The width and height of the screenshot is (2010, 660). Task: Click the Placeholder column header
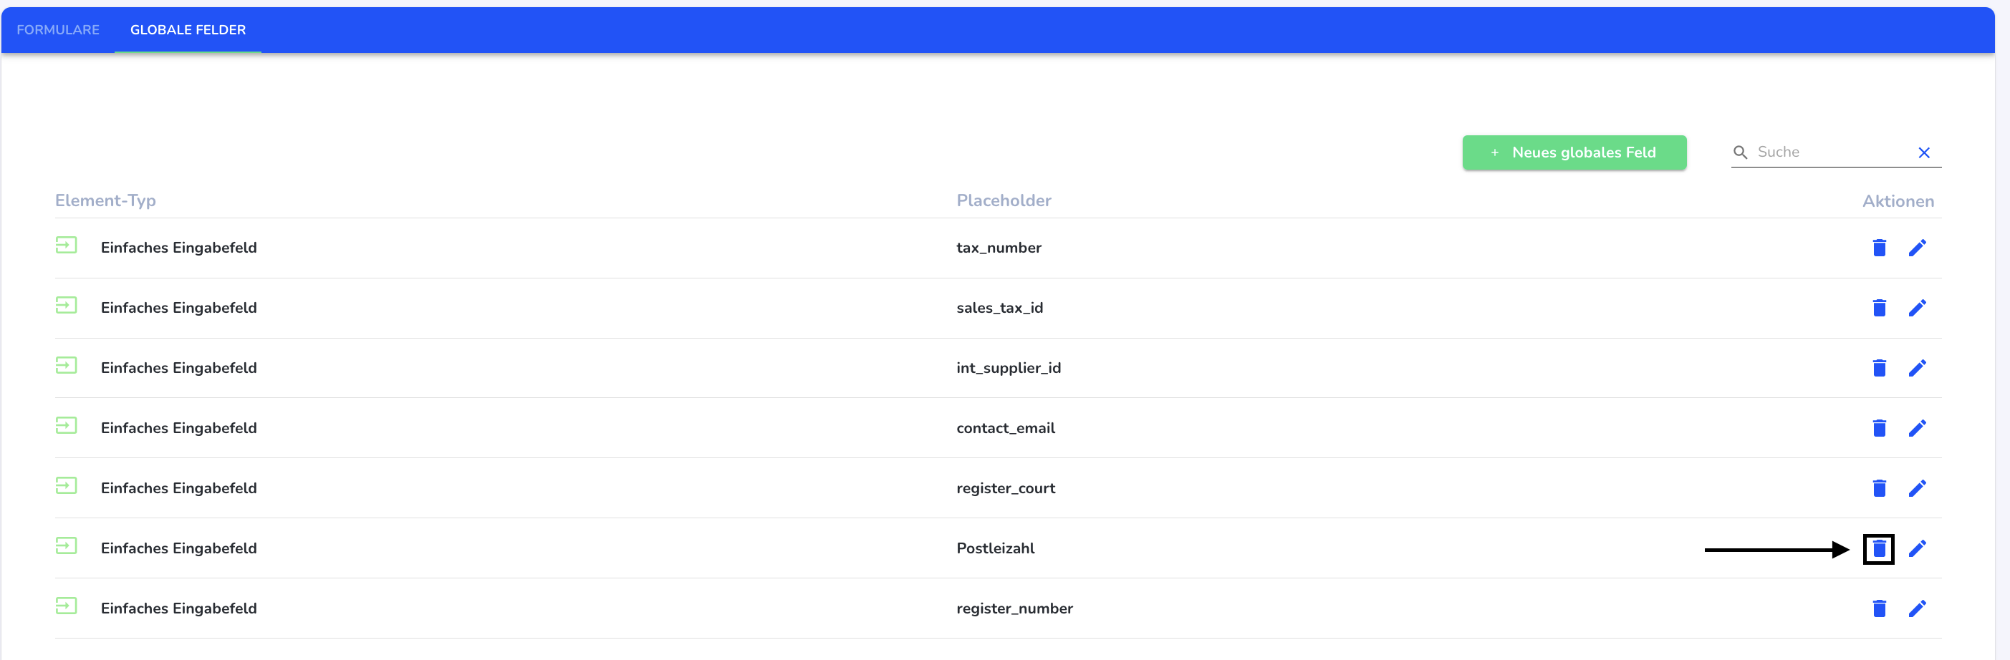1004,200
